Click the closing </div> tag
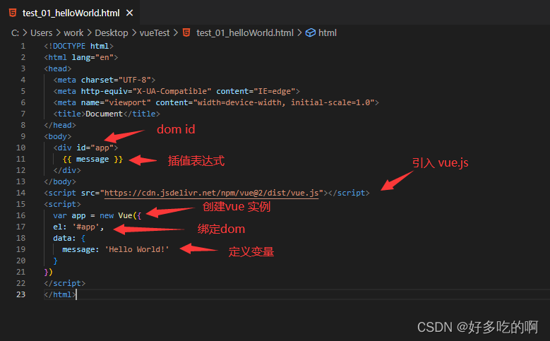Viewport: 550px width, 341px height. tap(67, 171)
